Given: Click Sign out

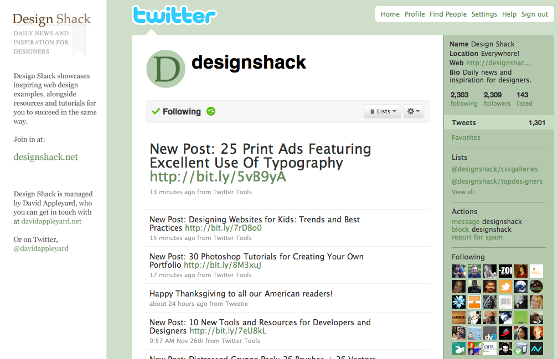Looking at the screenshot, I should click(x=535, y=14).
